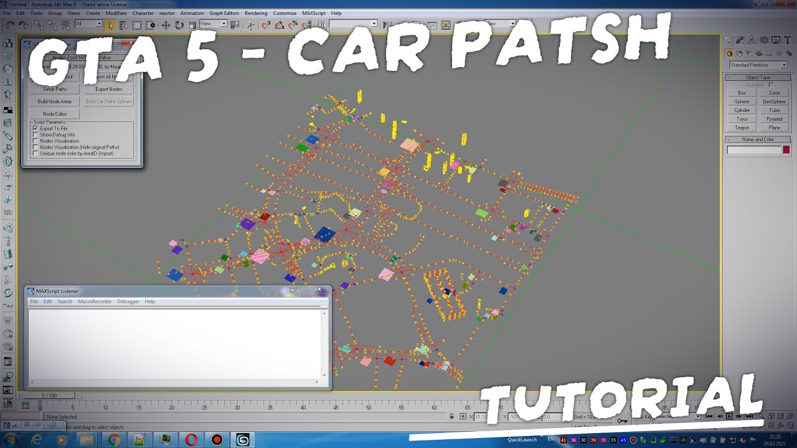Click the Opera icon in taskbar
797x448 pixels.
(x=191, y=440)
